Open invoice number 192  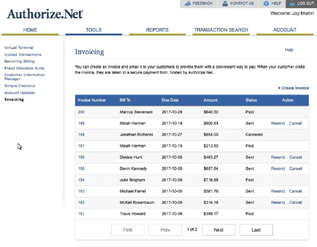pyautogui.click(x=81, y=203)
